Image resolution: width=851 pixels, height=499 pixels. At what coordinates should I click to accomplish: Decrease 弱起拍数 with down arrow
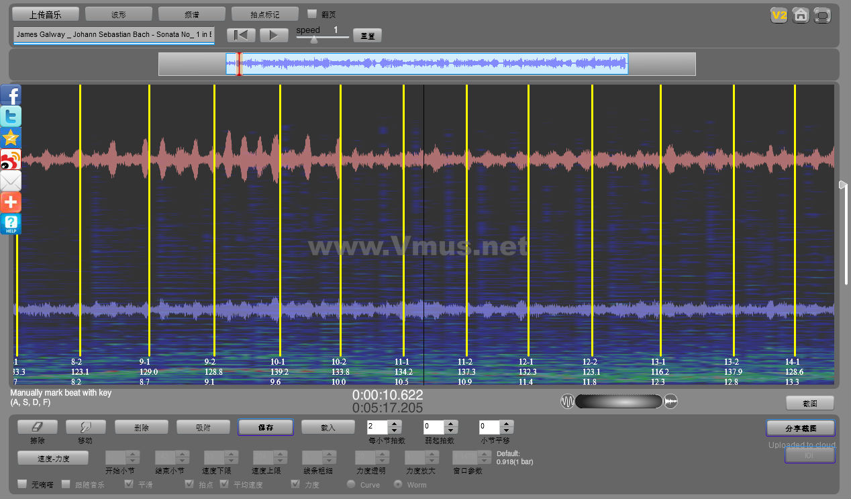(451, 430)
